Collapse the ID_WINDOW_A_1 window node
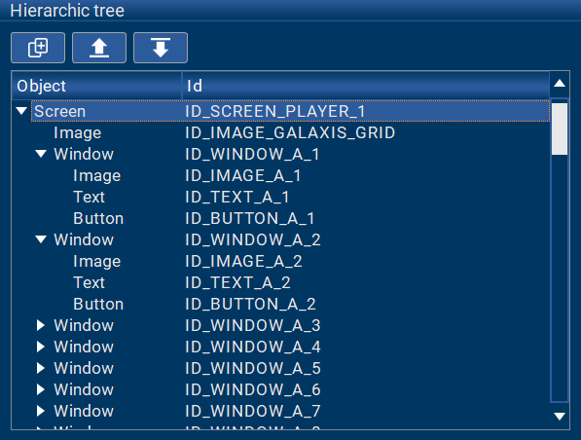The image size is (581, 440). pos(41,154)
